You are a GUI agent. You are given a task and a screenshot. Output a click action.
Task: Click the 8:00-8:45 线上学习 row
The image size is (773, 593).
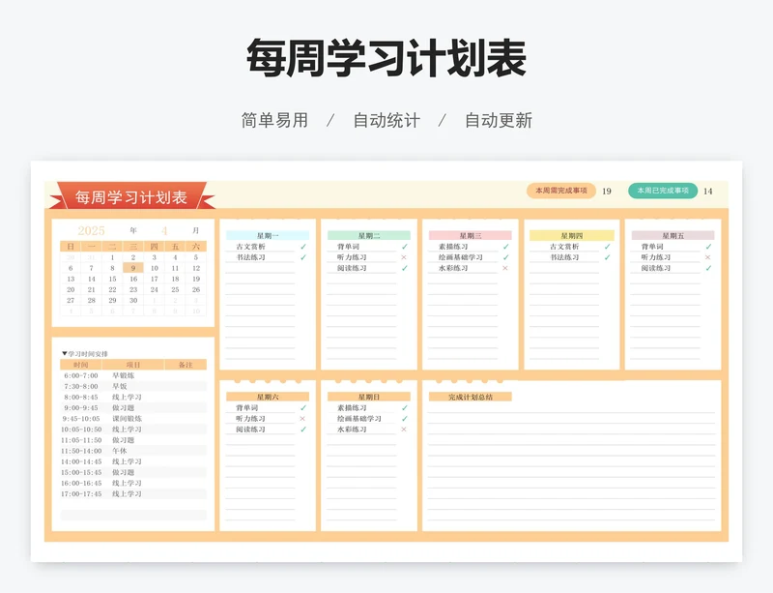133,398
